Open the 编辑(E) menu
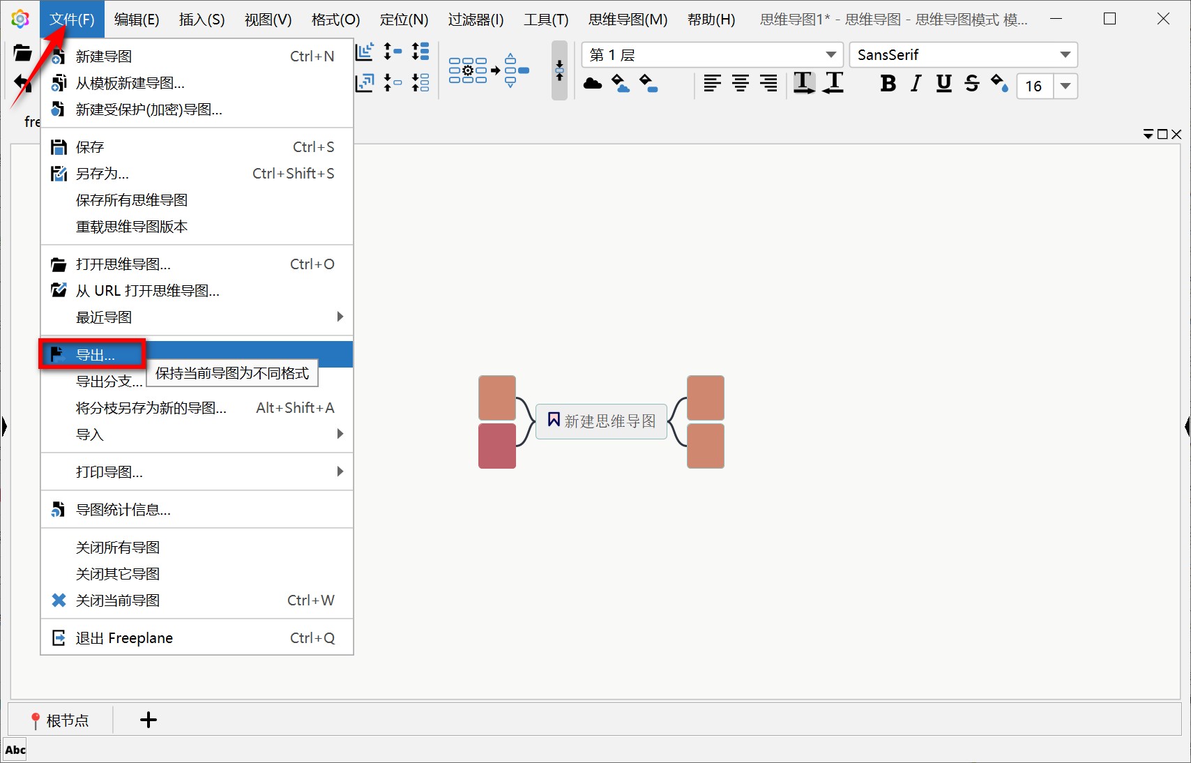Viewport: 1191px width, 763px height. coord(137,20)
